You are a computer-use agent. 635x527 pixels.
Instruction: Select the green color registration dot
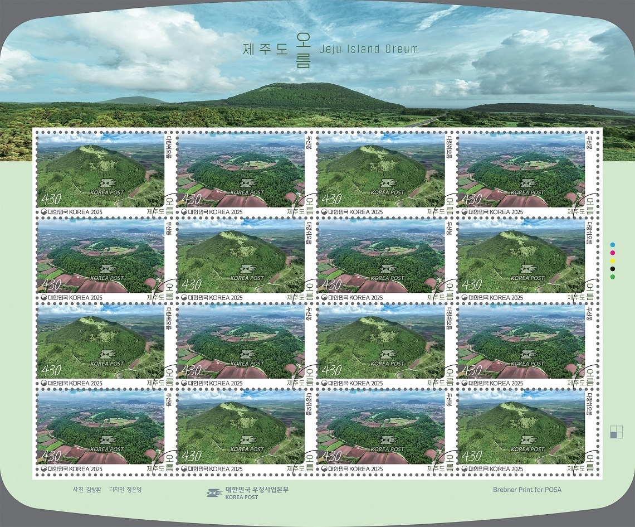point(613,277)
